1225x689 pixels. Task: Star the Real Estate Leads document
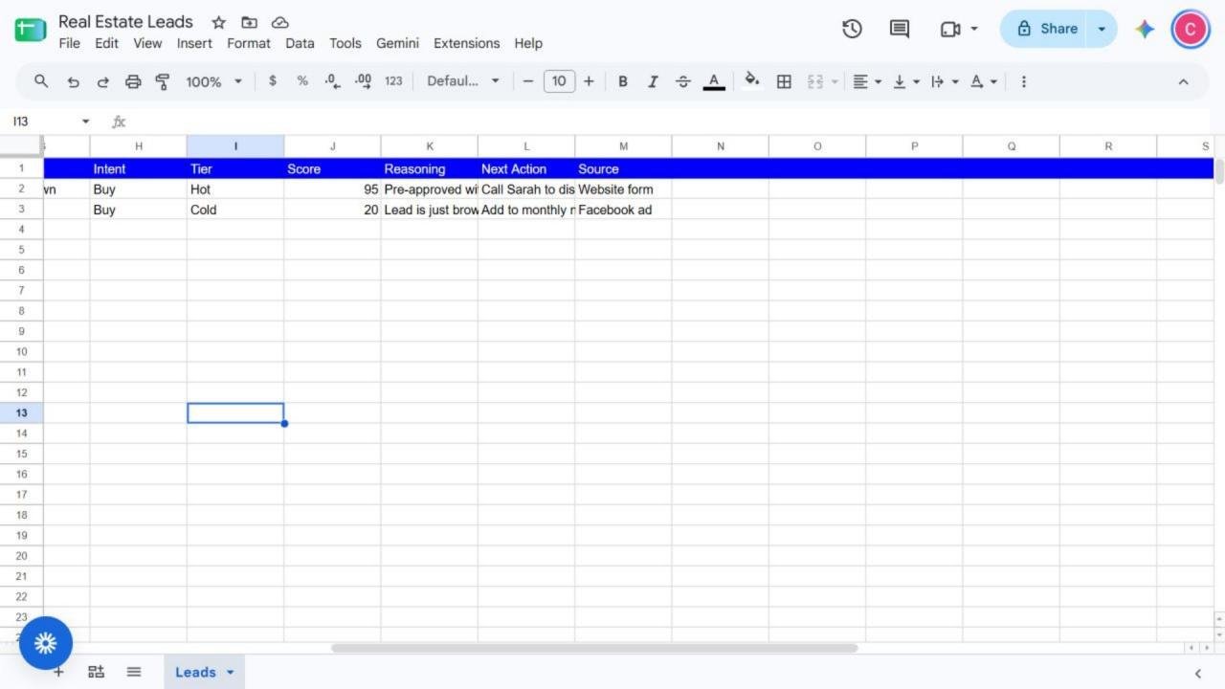coord(218,22)
